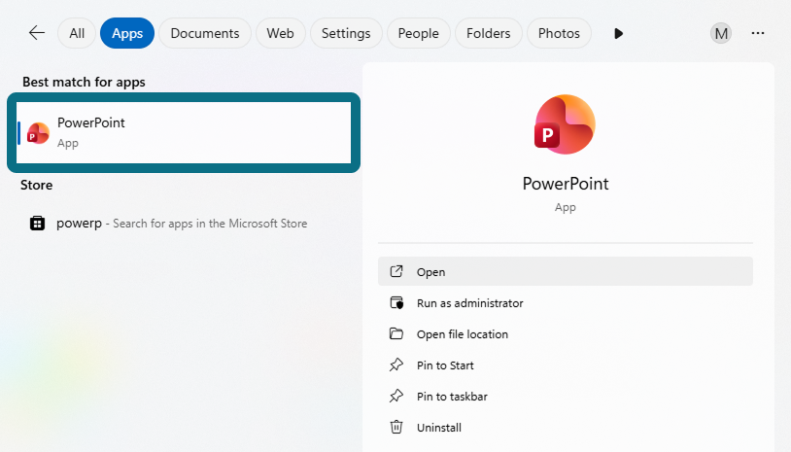Image resolution: width=791 pixels, height=452 pixels.
Task: Select the PowerPoint best match result
Action: (x=184, y=132)
